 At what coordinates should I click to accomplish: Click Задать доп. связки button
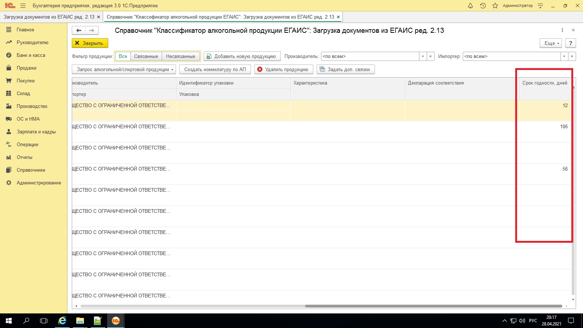point(345,70)
